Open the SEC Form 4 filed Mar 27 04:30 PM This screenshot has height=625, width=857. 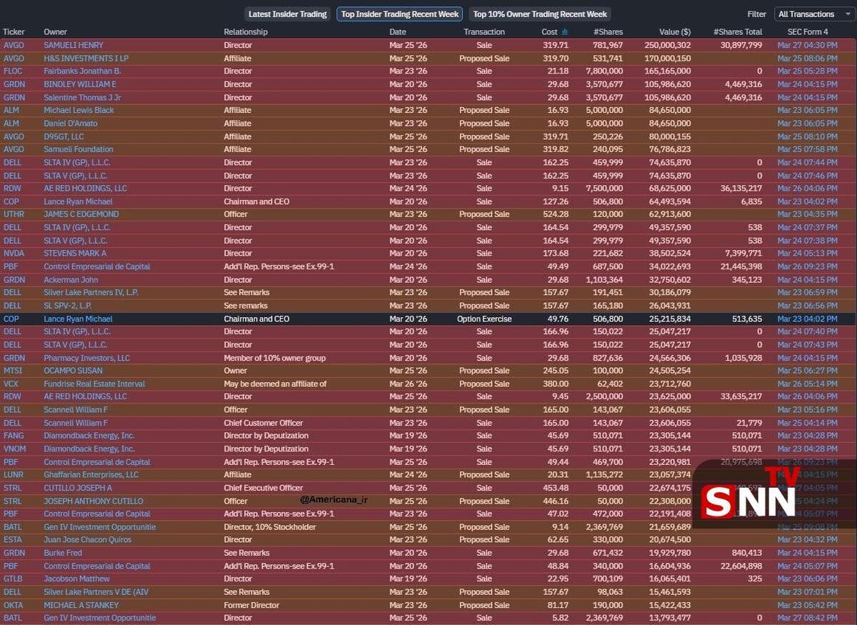pyautogui.click(x=807, y=45)
